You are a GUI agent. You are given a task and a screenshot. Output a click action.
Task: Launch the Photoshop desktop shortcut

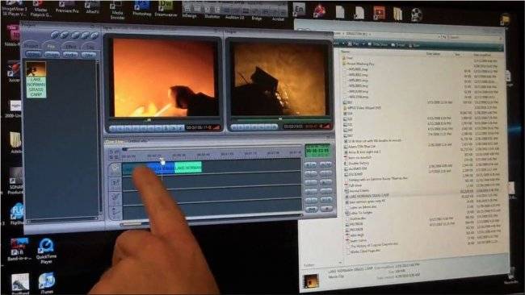click(x=142, y=8)
